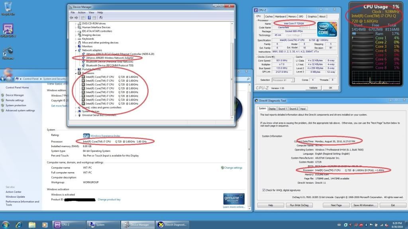Expand DVD/CD-ROM drives node

coord(75,23)
